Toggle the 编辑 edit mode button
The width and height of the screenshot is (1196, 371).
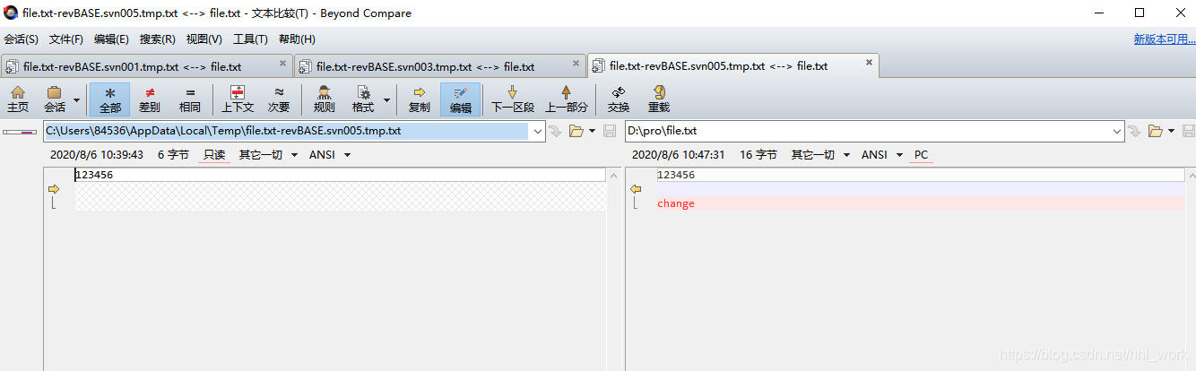point(461,99)
